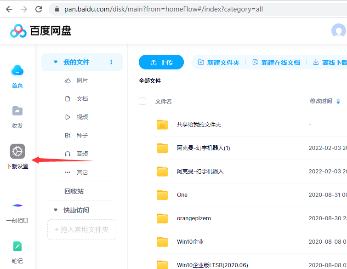Open the 收发 sidebar icon
Screen dimensions: 347x269
tap(17, 111)
